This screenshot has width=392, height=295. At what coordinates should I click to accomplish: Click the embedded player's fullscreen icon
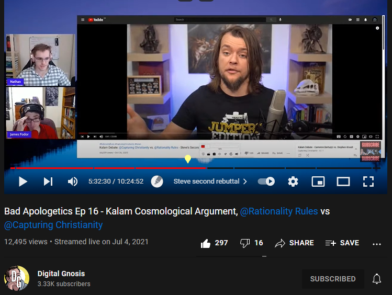pos(377,137)
